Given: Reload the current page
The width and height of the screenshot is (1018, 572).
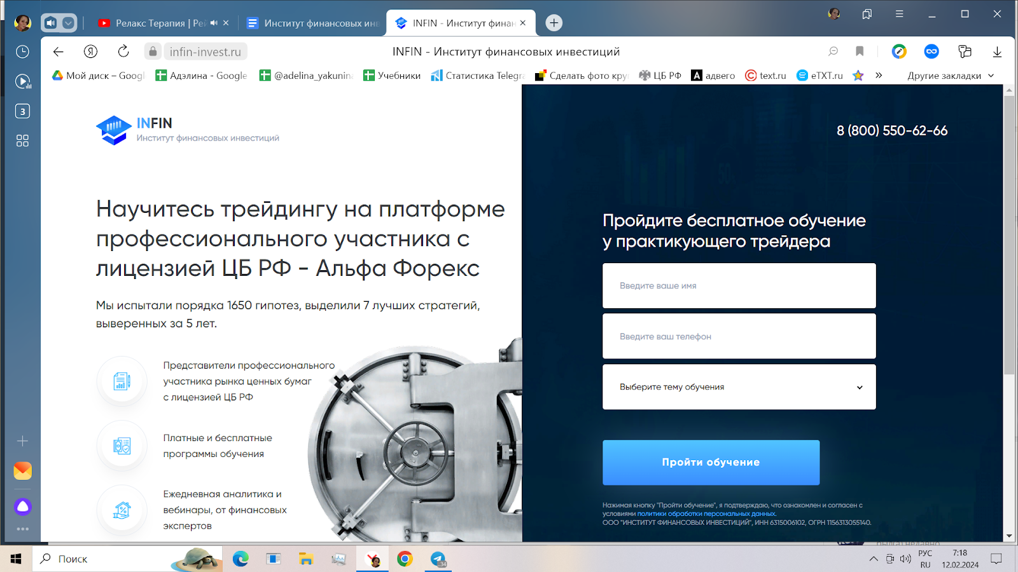Looking at the screenshot, I should 123,51.
